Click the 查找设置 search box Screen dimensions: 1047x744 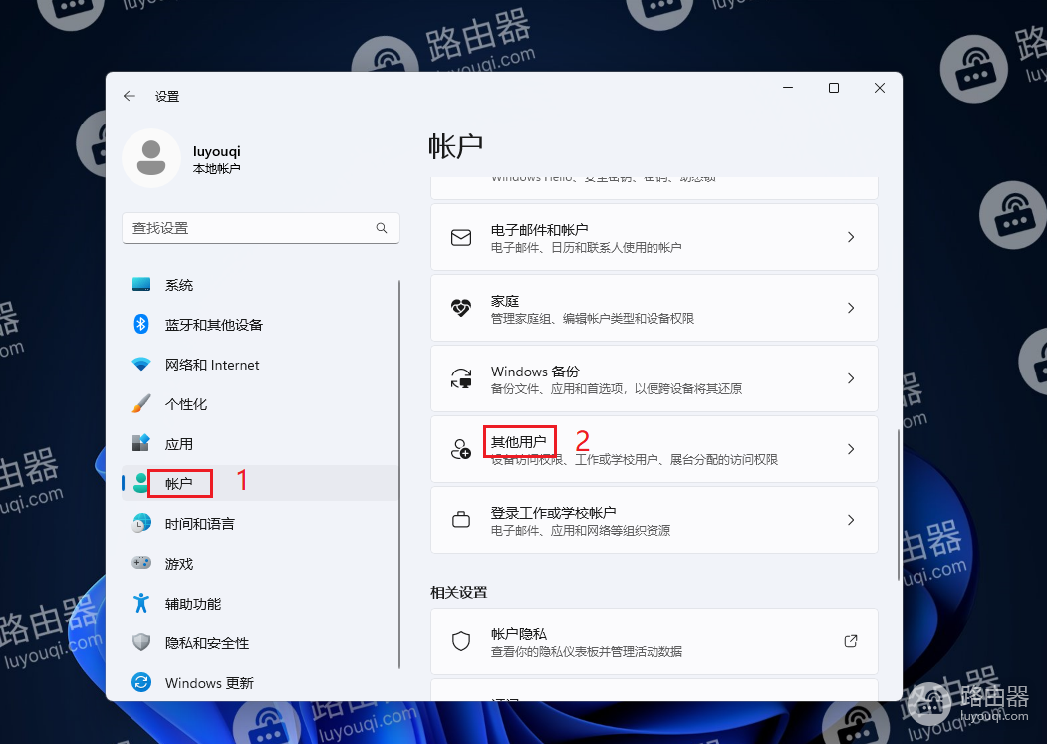(x=261, y=228)
